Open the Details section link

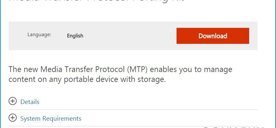coord(30,102)
